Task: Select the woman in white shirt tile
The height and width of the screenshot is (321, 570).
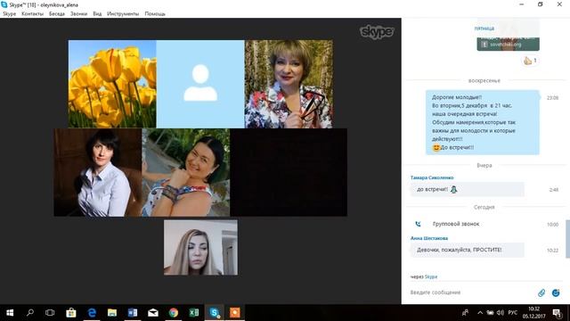Action: [98, 172]
